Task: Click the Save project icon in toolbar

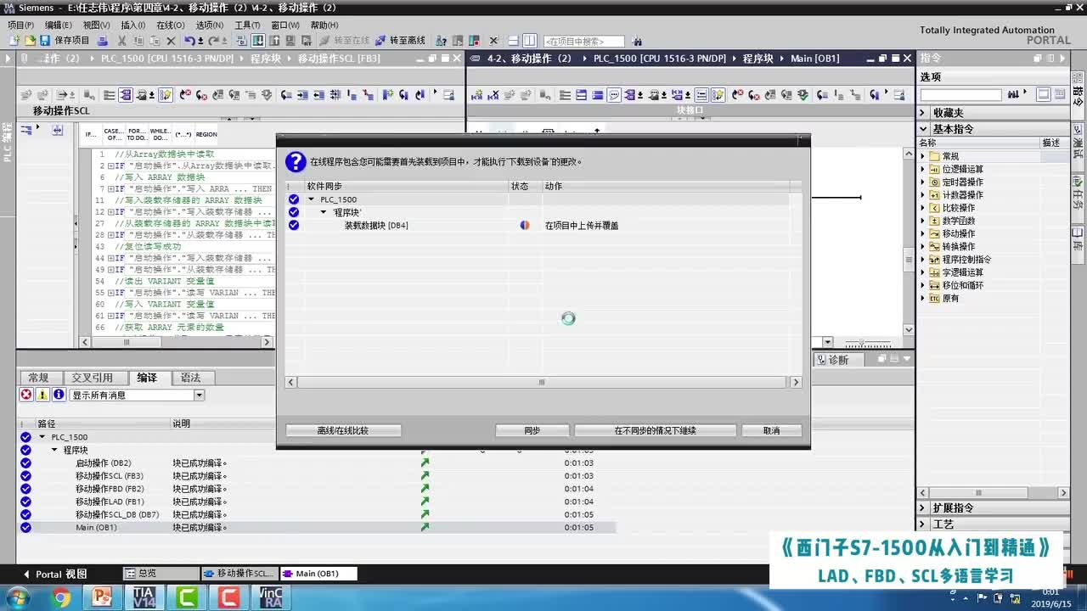Action: [45, 40]
